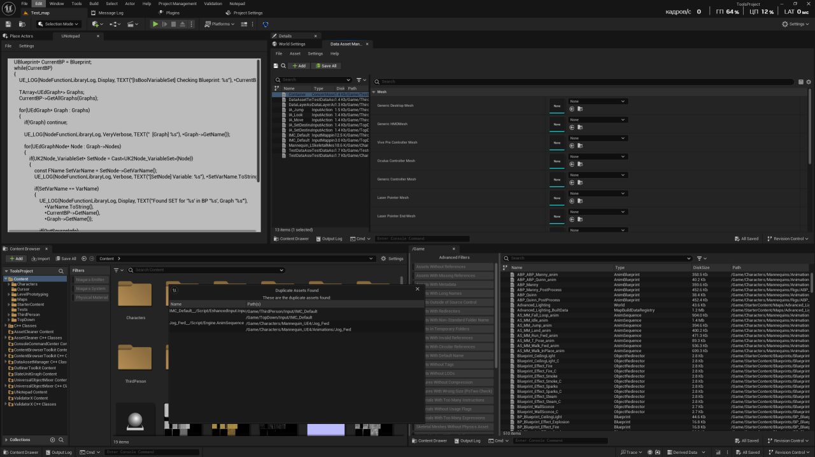Click Add button in Content Browser

(15, 259)
